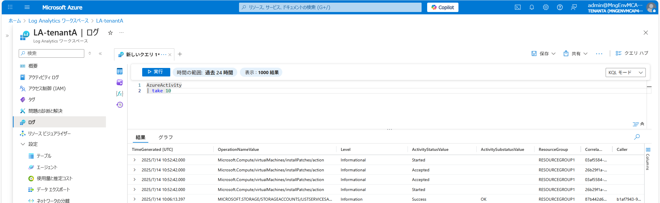
Task: Expand the 10:06:13.397 result row
Action: [x=135, y=199]
